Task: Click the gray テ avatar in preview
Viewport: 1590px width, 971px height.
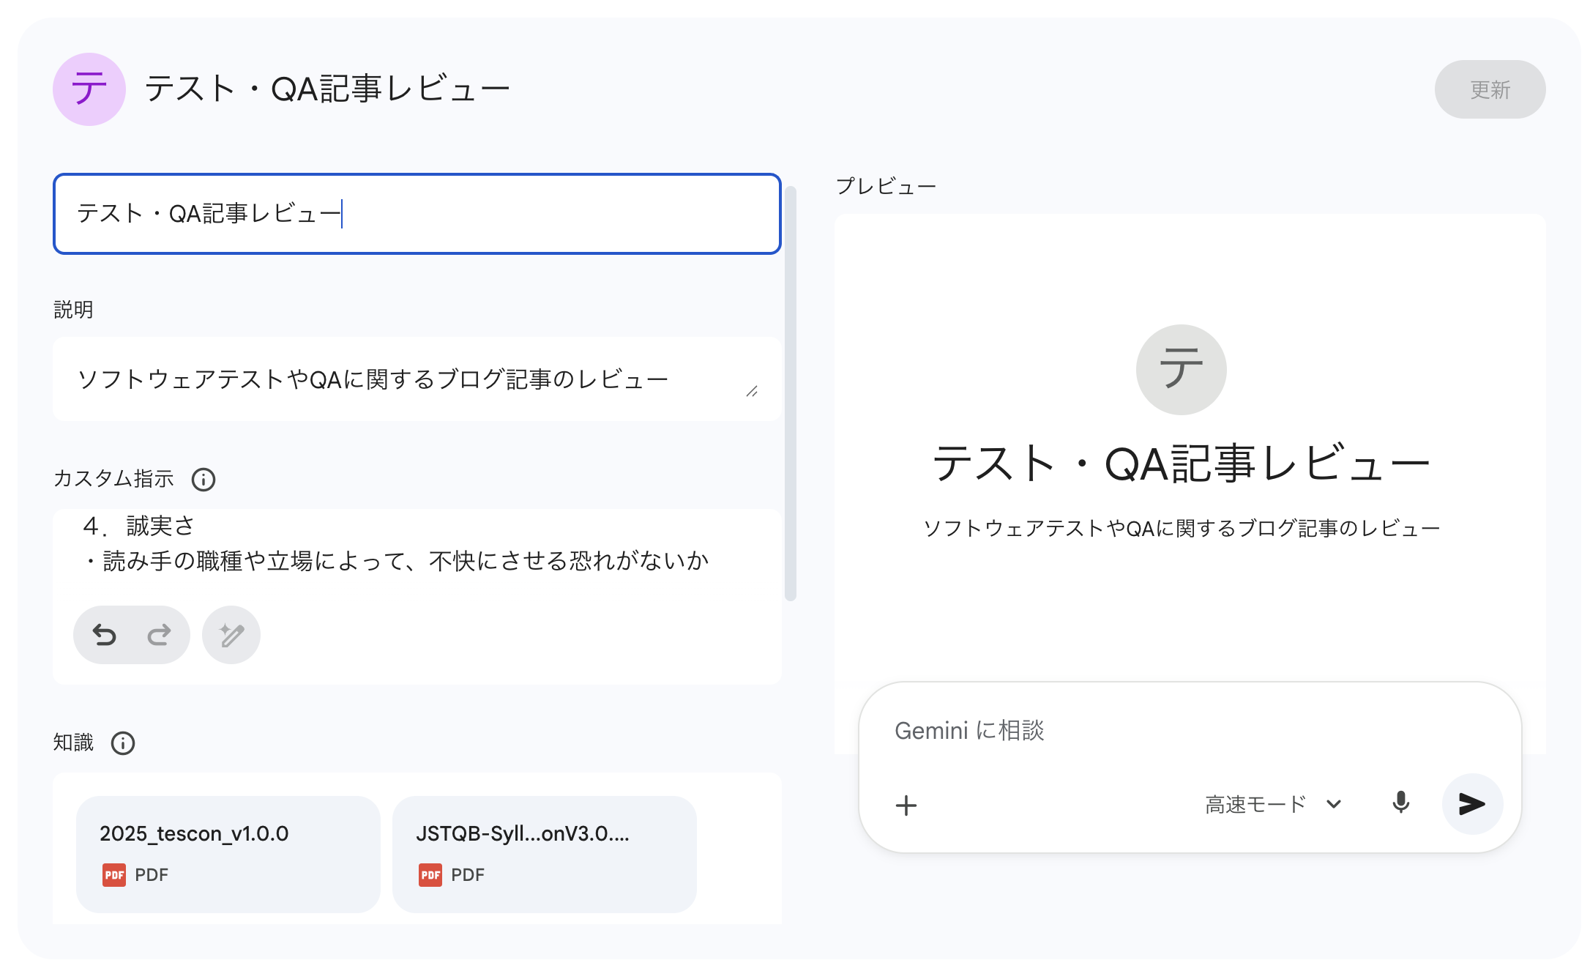Action: (x=1181, y=369)
